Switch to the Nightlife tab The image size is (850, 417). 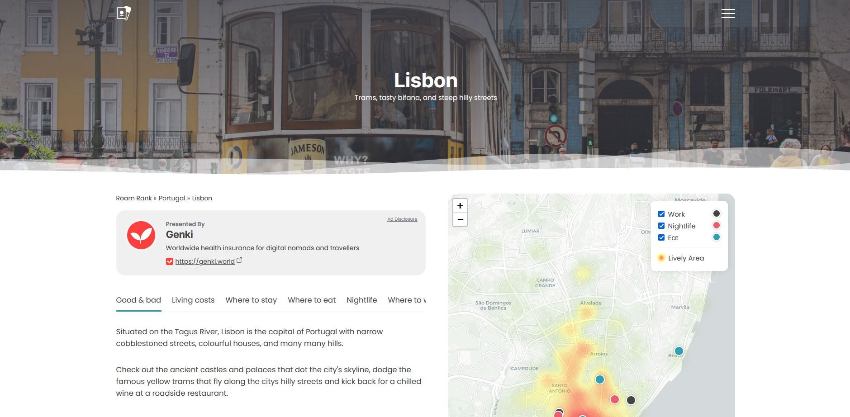pyautogui.click(x=362, y=300)
